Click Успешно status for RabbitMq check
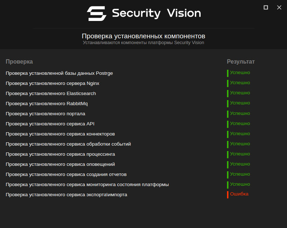This screenshot has height=228, width=287. 240,103
